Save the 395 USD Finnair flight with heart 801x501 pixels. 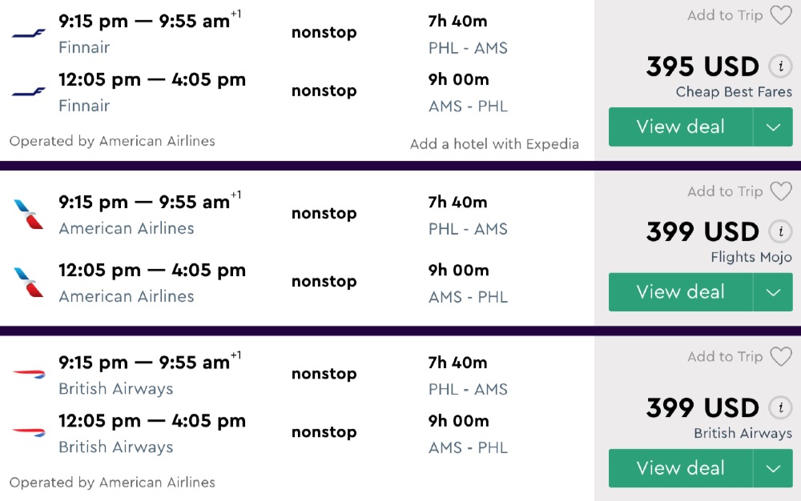pyautogui.click(x=780, y=15)
